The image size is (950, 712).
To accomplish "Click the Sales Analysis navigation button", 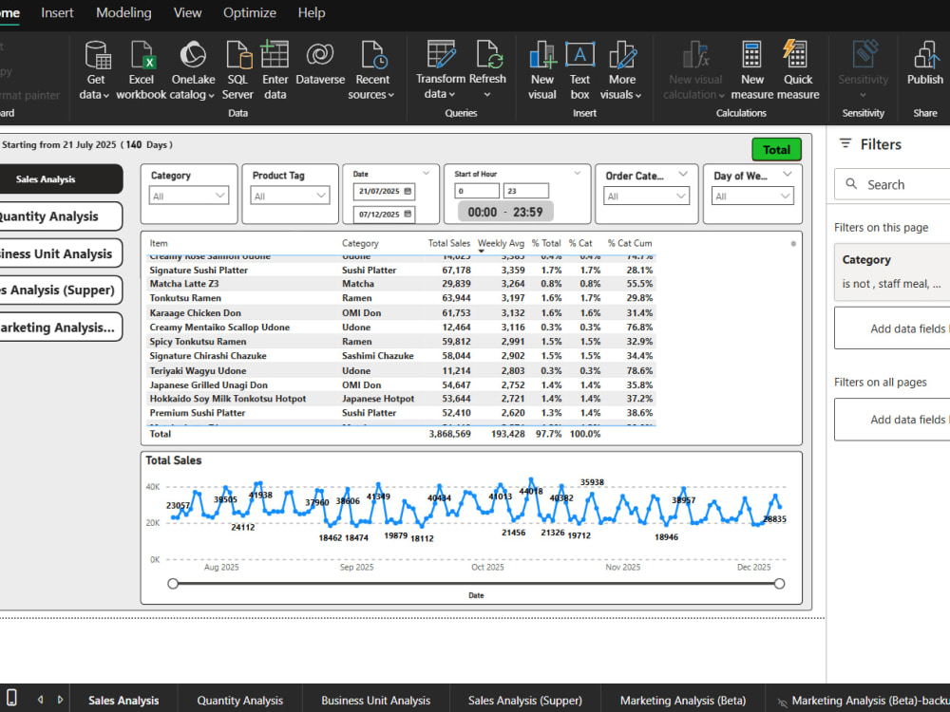I will 60,179.
